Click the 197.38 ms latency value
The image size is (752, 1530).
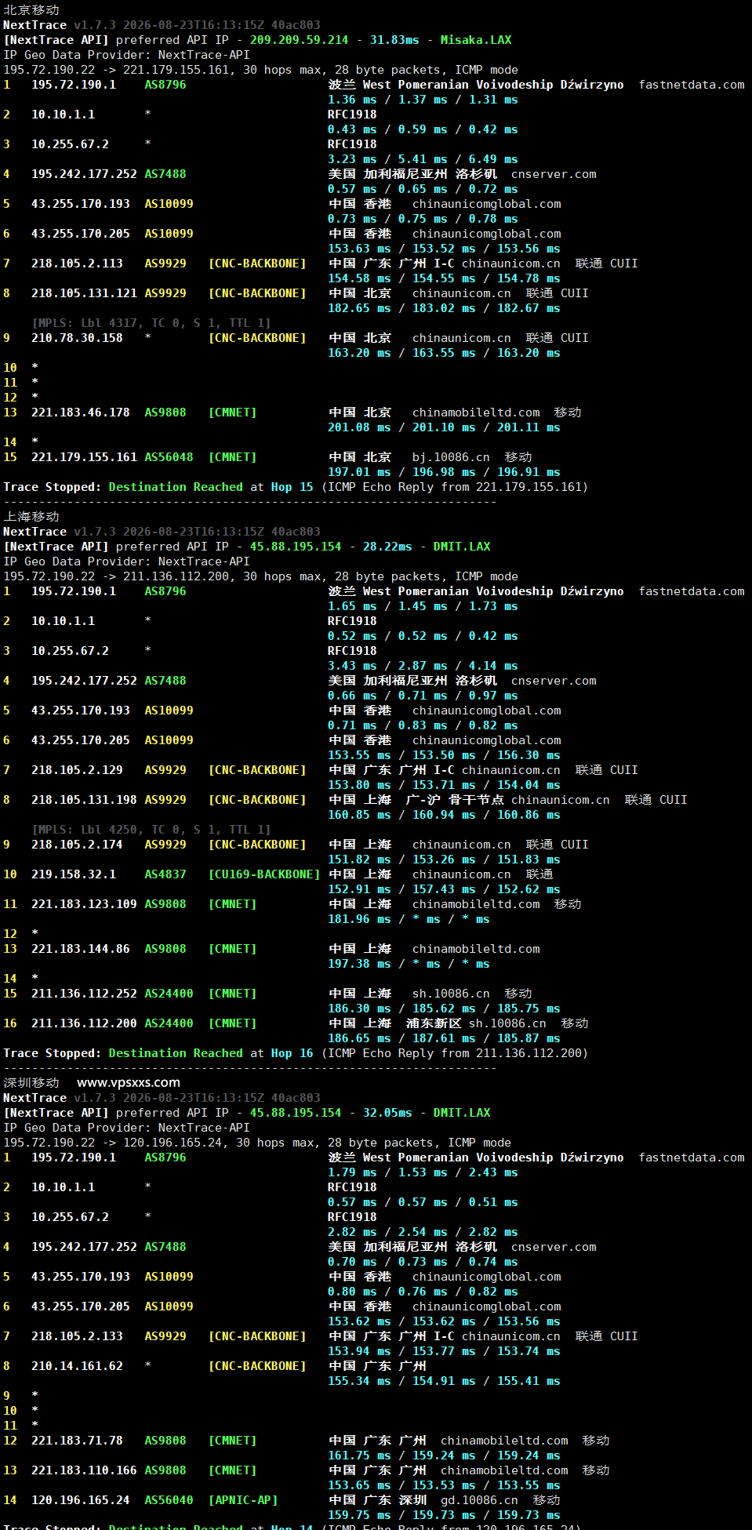[x=359, y=964]
